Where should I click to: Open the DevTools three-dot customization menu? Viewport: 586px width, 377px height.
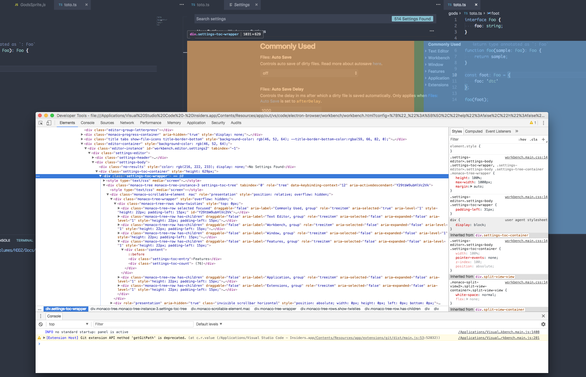(543, 123)
